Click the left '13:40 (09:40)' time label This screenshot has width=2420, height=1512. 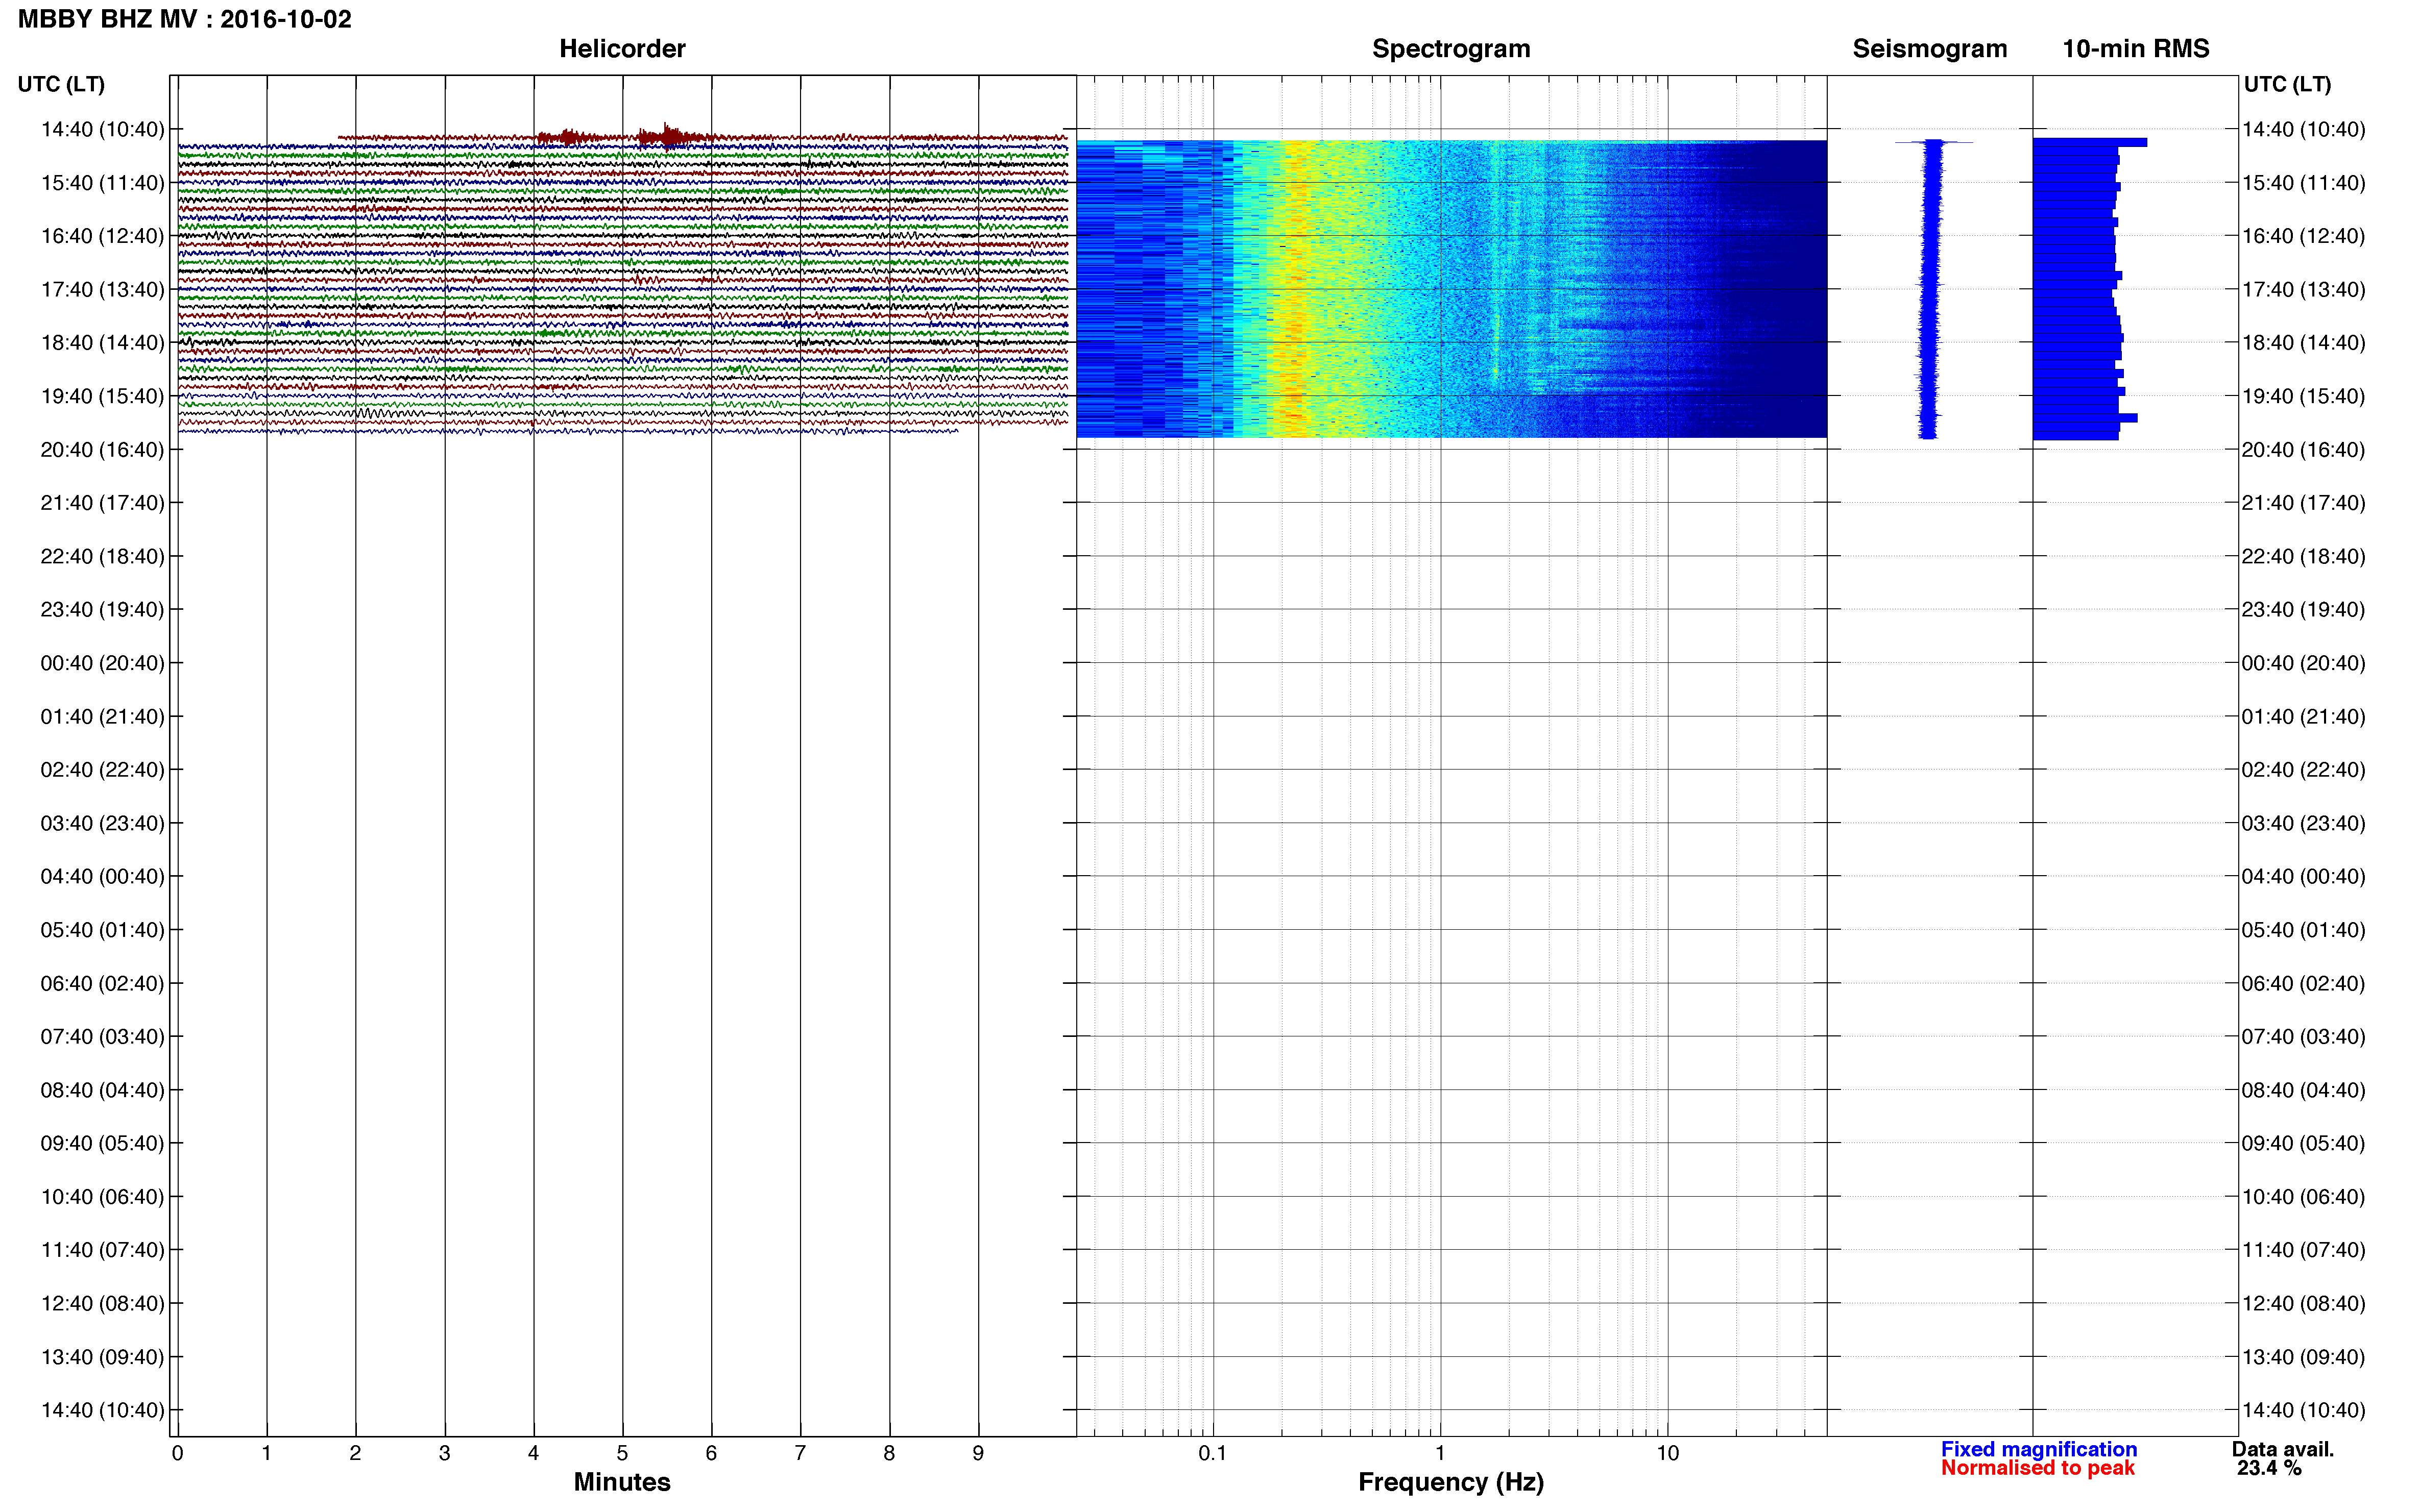point(102,1357)
